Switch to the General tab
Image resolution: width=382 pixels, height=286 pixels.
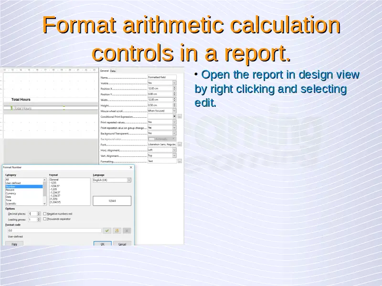point(104,71)
